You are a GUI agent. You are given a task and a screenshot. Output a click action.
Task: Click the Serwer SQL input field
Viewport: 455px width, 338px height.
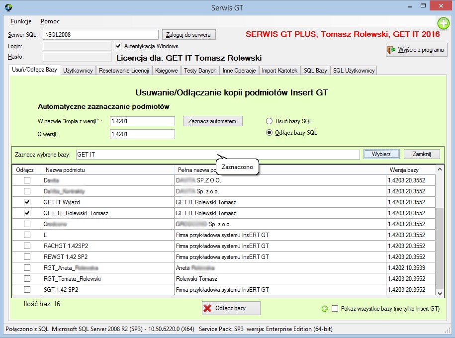point(100,34)
